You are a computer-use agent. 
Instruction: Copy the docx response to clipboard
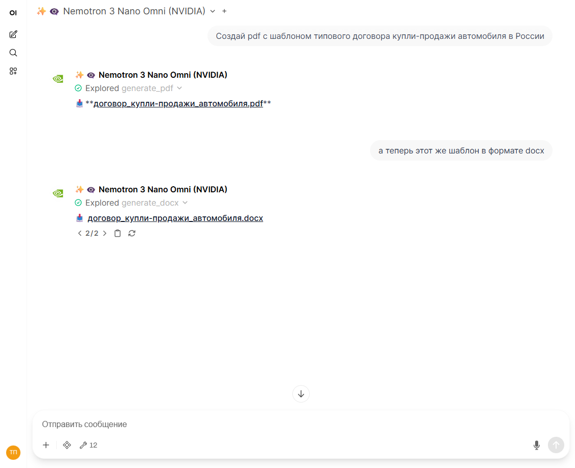click(118, 233)
